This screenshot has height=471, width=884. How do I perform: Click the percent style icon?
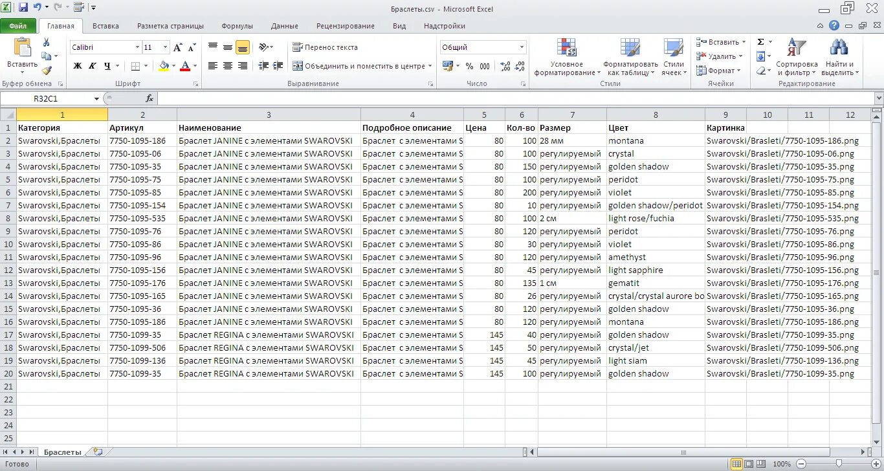pos(469,66)
